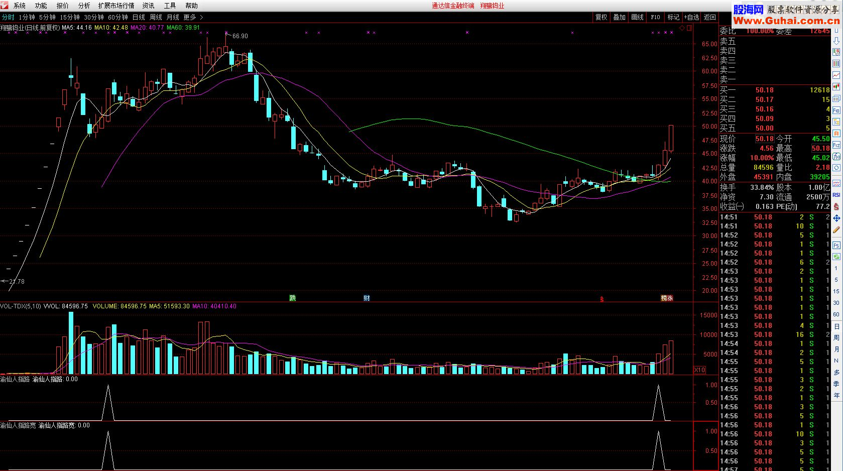Click the X10 volume scale label
843x471 pixels.
click(699, 370)
